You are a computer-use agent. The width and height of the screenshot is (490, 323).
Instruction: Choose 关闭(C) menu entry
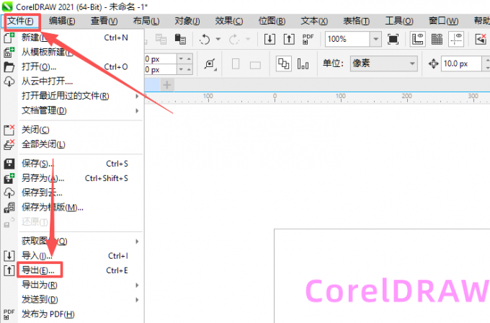pos(73,130)
